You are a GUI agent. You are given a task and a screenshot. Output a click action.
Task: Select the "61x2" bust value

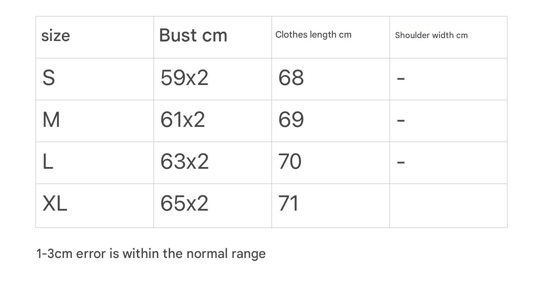(183, 120)
